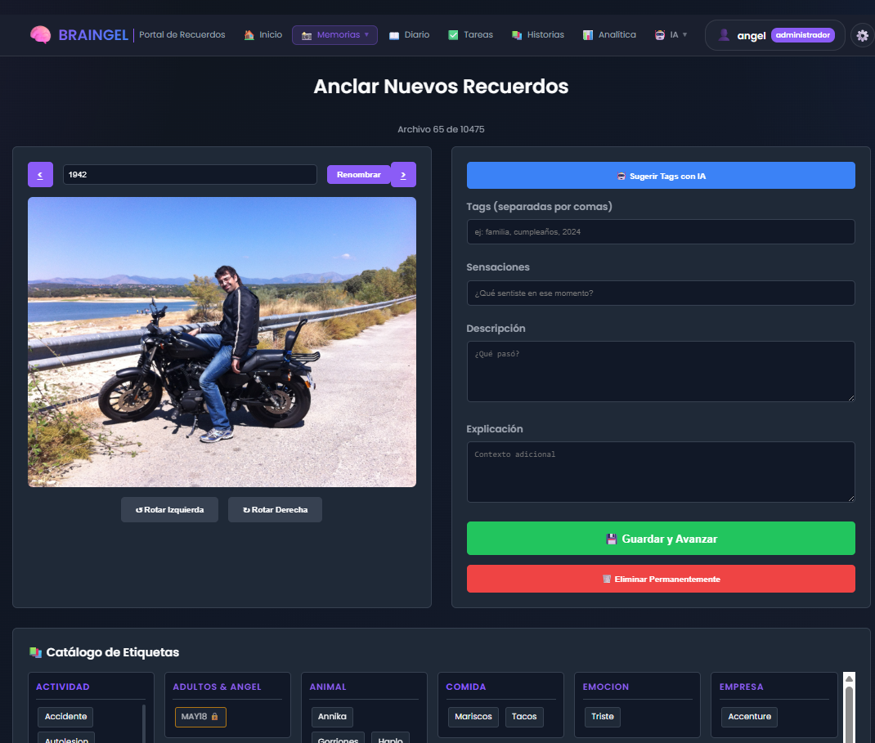The image size is (875, 743).
Task: Select Inicio in the navigation bar
Action: coord(262,34)
